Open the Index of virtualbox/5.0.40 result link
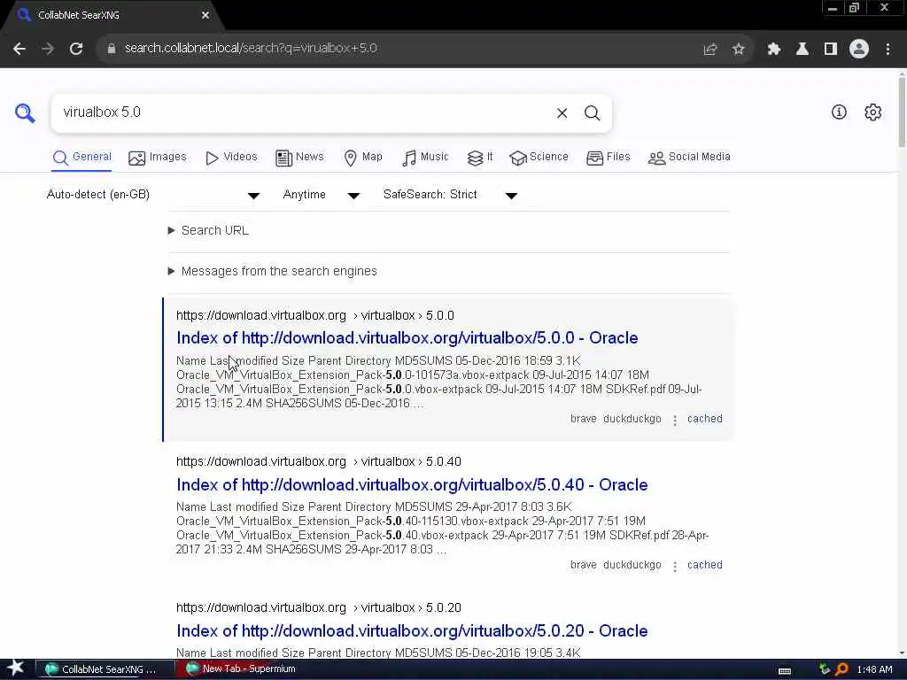Screen dimensions: 907x680 [x=412, y=485]
